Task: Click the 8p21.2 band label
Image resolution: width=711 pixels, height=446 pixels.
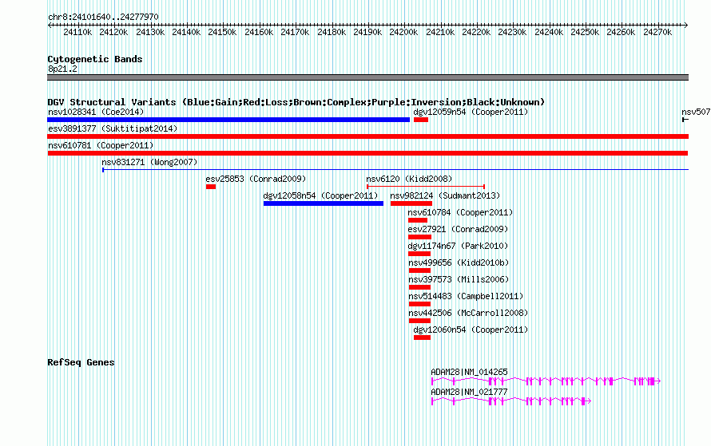Action: click(x=62, y=69)
